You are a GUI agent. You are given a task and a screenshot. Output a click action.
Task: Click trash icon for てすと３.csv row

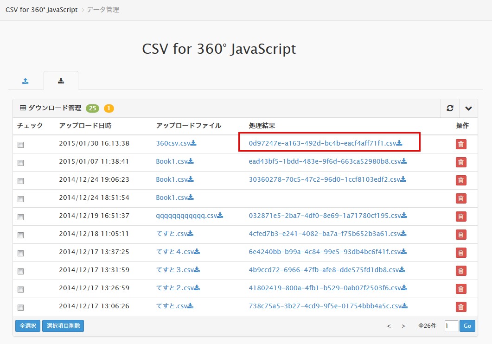click(x=460, y=271)
